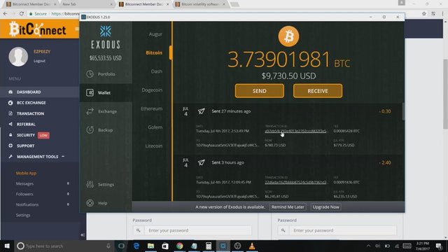Select Litecoin in the asset list

pos(154,146)
